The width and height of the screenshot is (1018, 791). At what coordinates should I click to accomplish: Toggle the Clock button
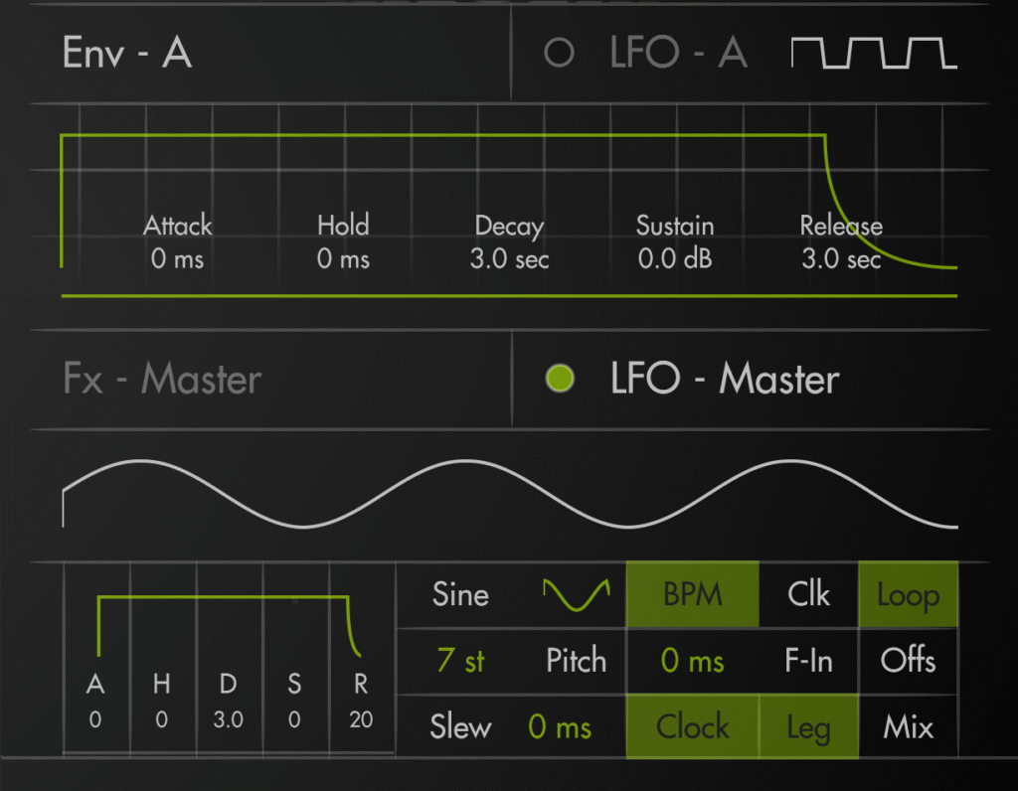[692, 726]
